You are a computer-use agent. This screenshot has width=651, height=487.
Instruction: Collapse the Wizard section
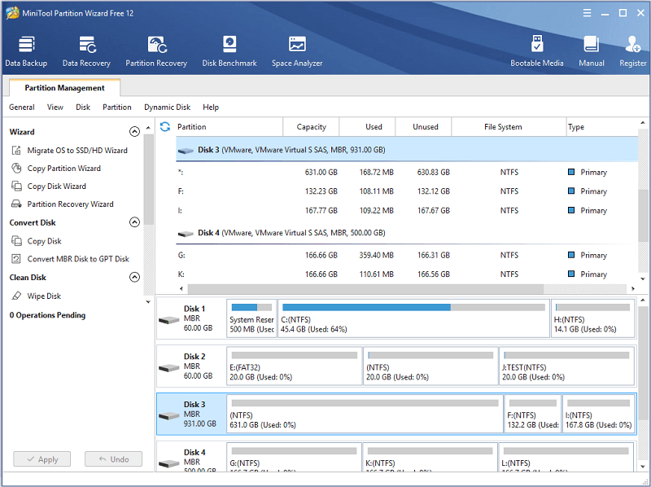pos(134,132)
